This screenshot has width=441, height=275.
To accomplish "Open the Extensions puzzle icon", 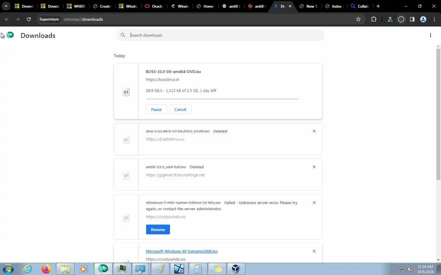I will tap(374, 19).
